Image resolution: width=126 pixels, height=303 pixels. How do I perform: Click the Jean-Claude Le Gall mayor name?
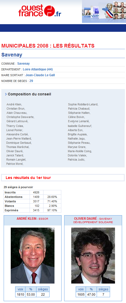(x=40, y=75)
